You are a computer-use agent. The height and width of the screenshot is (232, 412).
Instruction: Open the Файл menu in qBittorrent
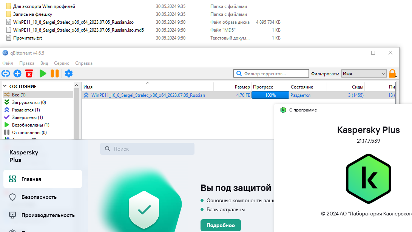[8, 63]
